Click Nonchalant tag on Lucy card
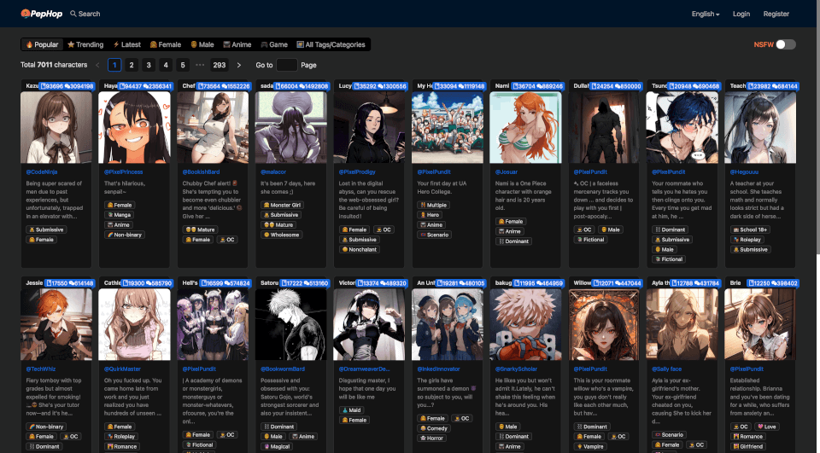The height and width of the screenshot is (453, 820). coord(360,249)
